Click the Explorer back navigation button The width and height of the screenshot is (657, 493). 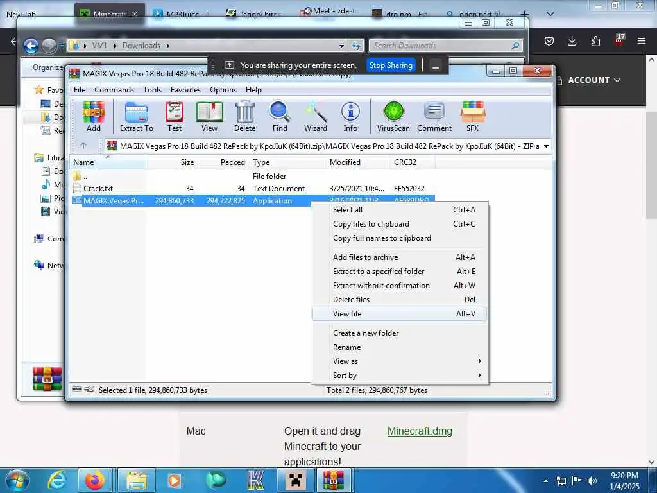31,46
